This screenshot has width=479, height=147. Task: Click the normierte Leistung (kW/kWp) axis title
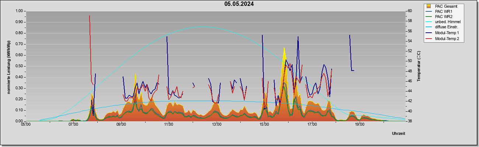(x=9, y=67)
